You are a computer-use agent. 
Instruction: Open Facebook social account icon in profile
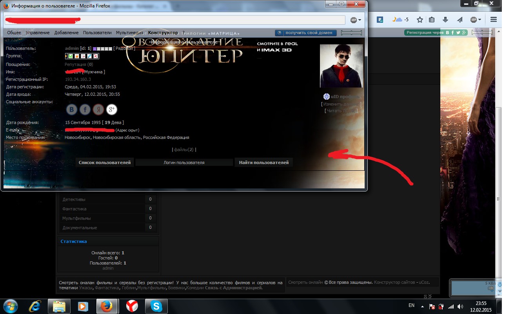point(85,109)
